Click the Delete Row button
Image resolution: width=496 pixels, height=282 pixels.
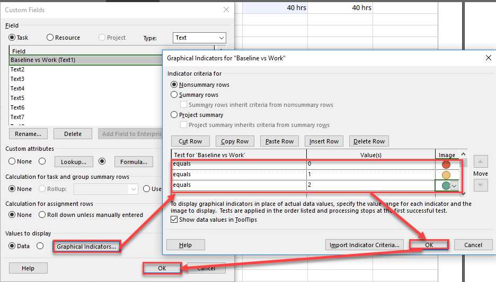(x=369, y=141)
